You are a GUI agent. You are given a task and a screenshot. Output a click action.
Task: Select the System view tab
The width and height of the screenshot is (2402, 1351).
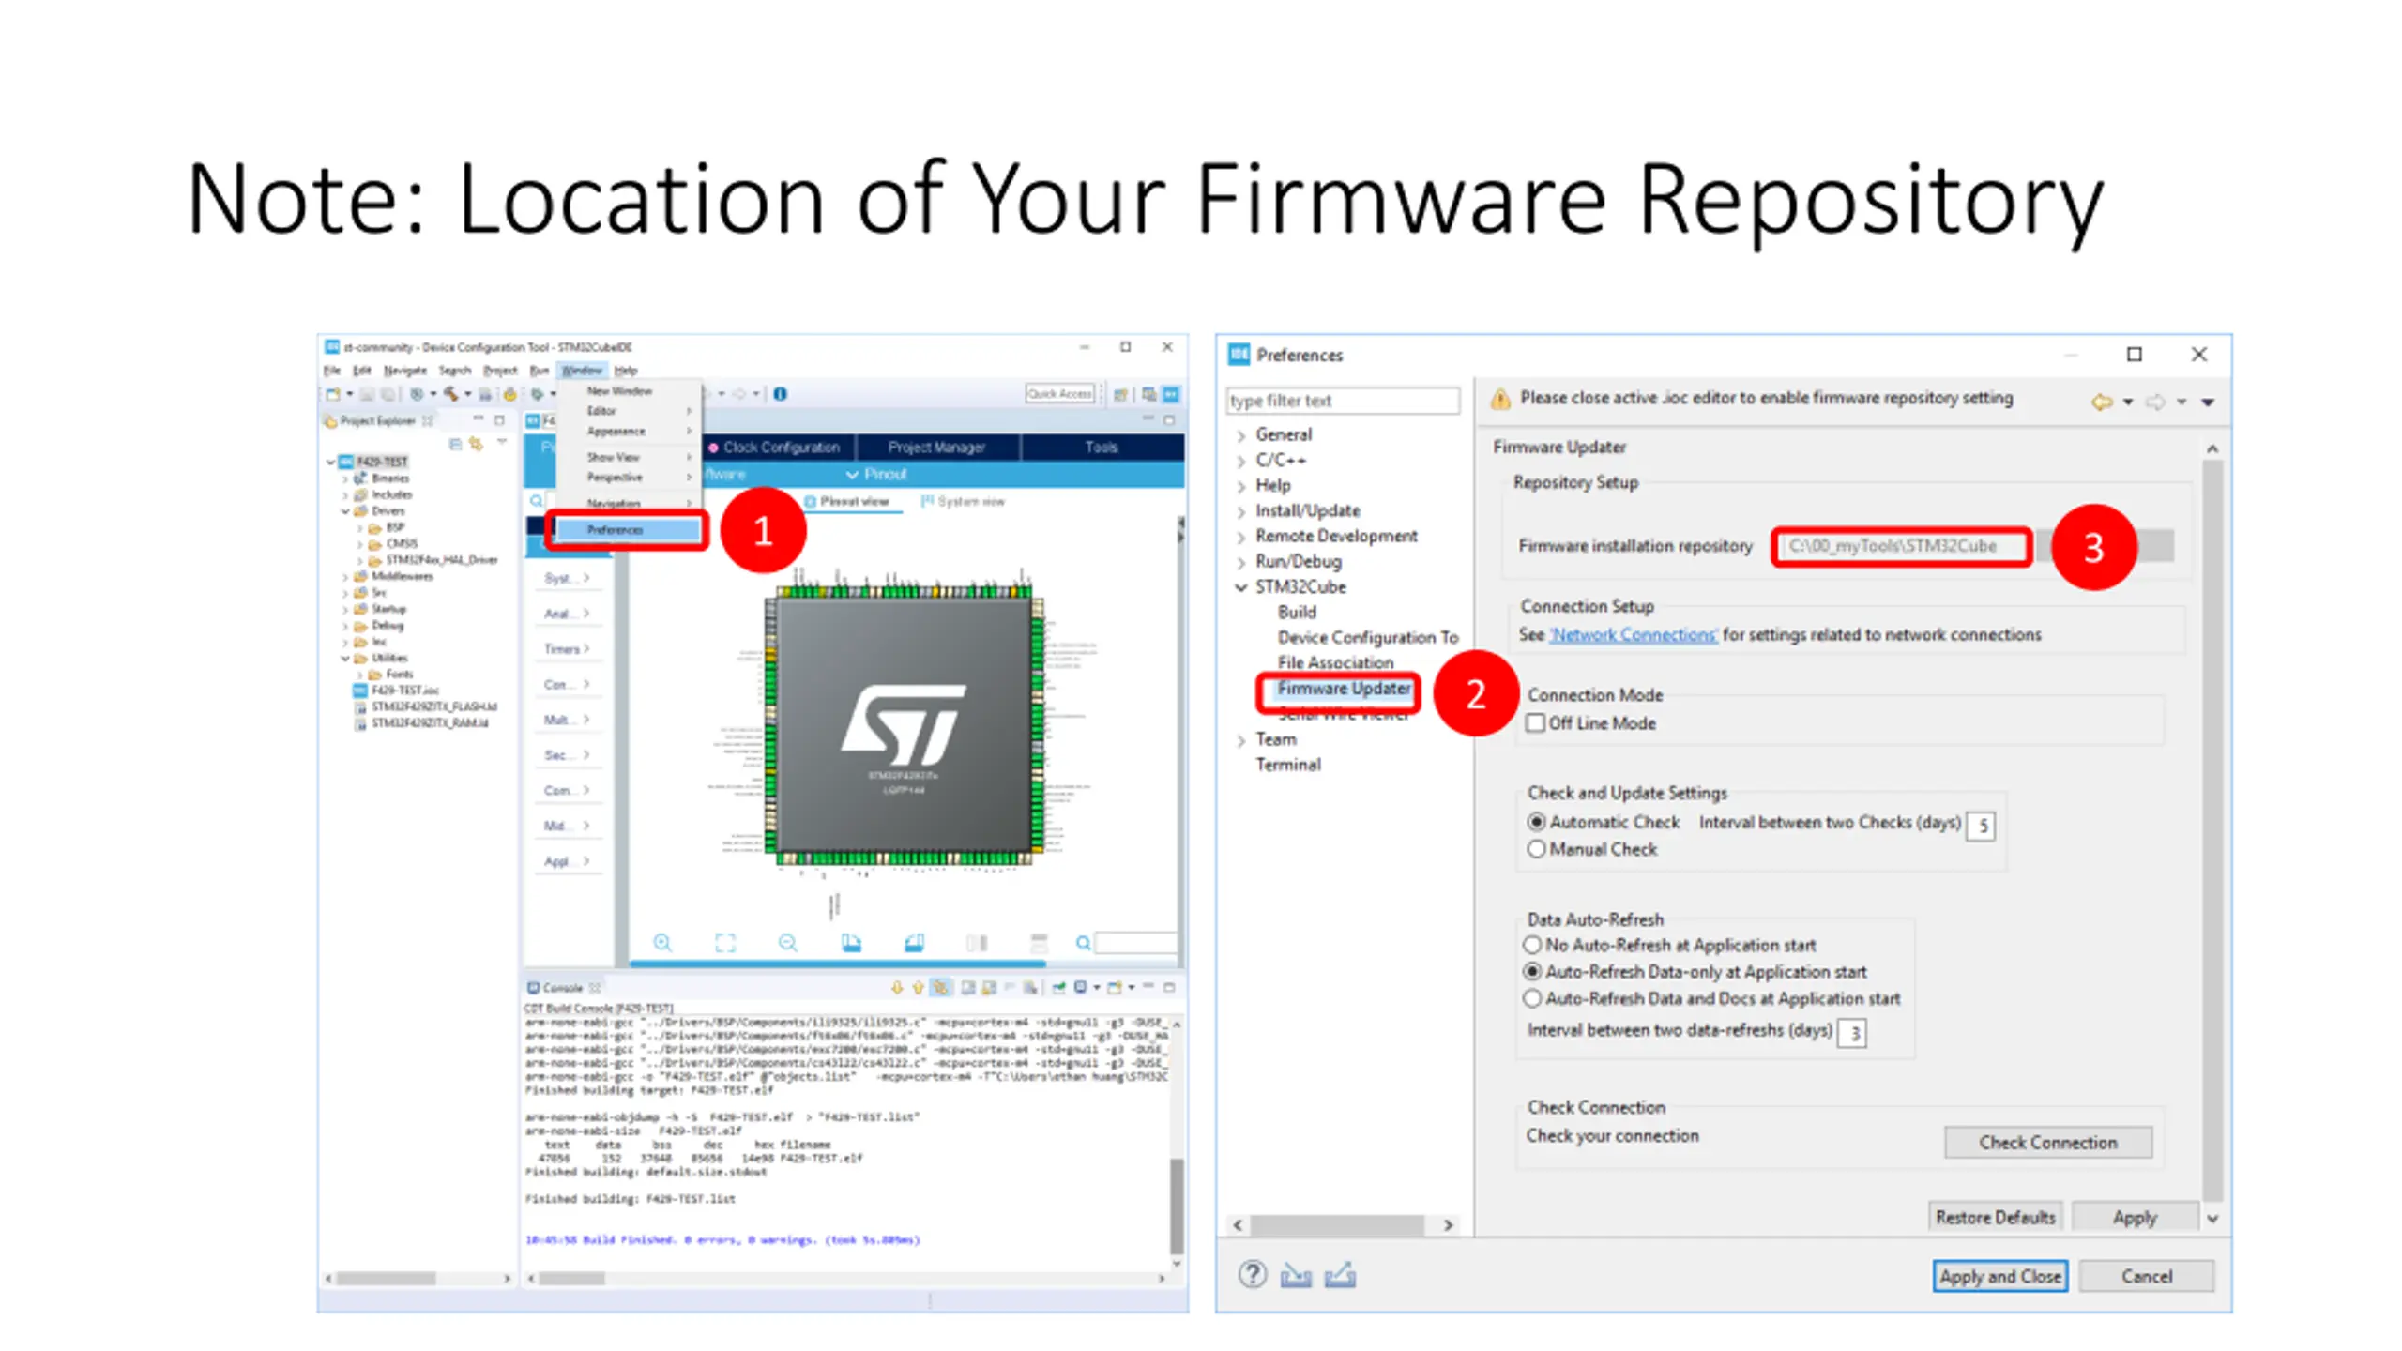click(964, 502)
